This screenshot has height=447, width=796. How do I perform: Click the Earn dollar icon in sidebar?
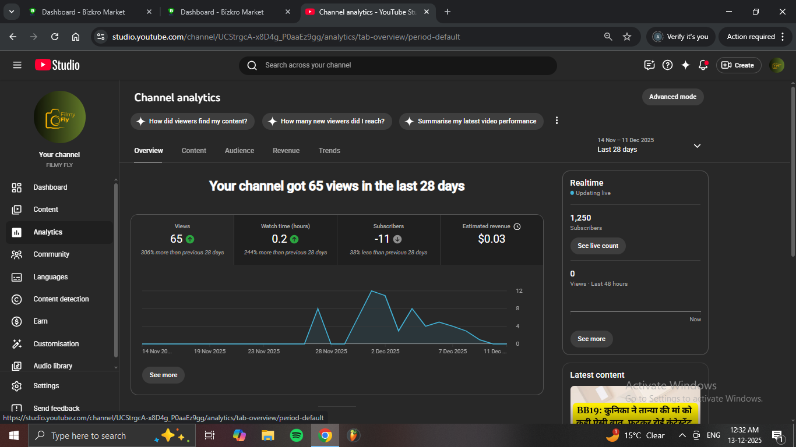[x=17, y=321]
